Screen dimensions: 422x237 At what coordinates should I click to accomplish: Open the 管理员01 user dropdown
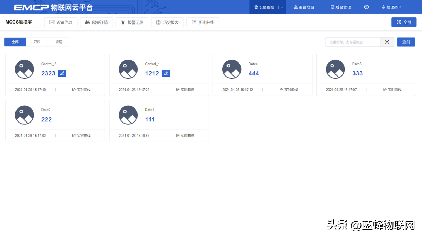[x=393, y=7]
